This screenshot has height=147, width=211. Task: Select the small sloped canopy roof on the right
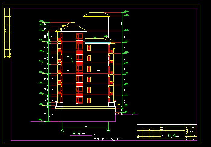108,38
